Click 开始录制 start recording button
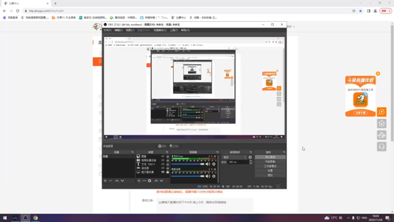This screenshot has height=222, width=394. point(270,162)
